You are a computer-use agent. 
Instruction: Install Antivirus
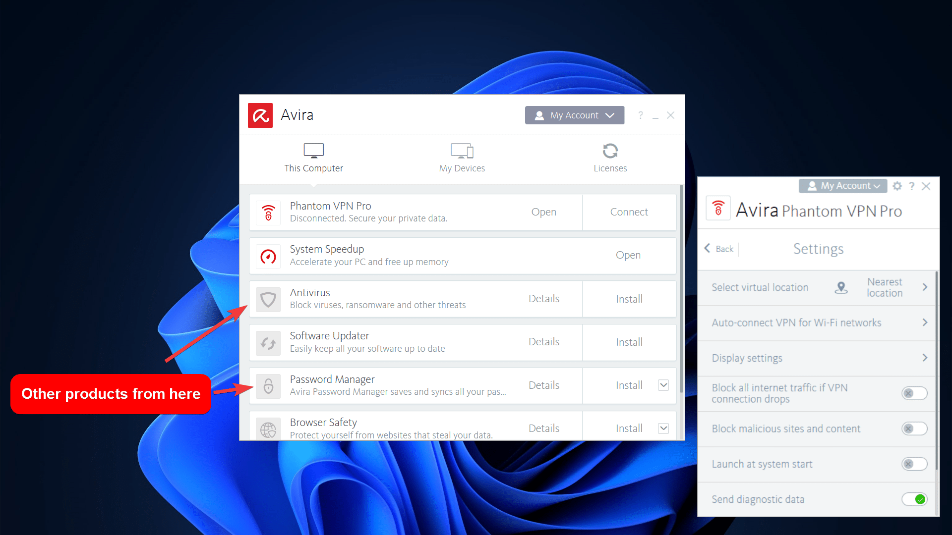pos(629,299)
